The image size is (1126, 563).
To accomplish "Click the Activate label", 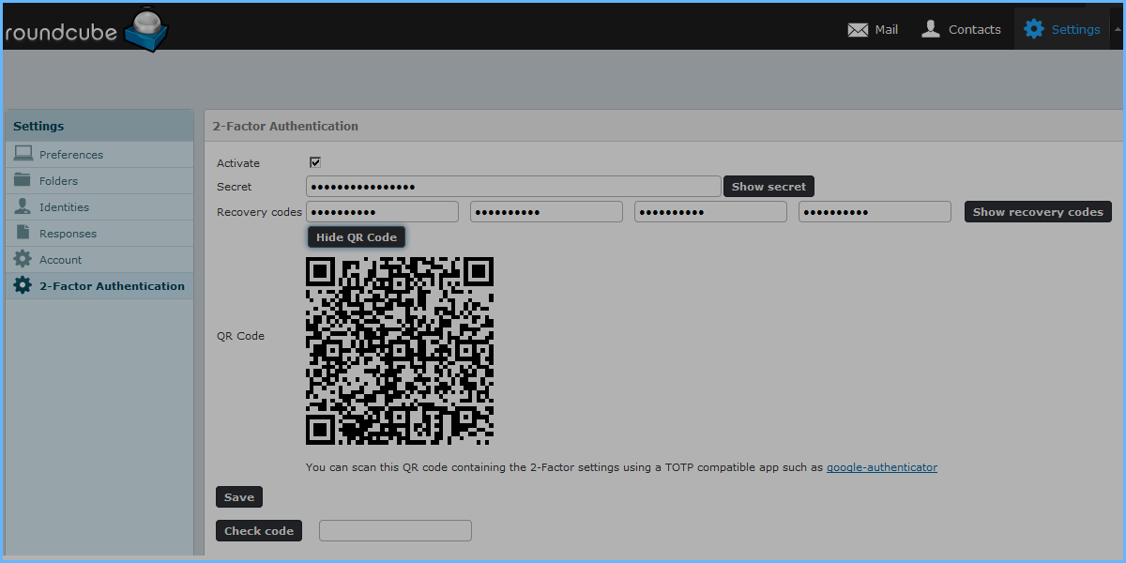I will point(238,163).
